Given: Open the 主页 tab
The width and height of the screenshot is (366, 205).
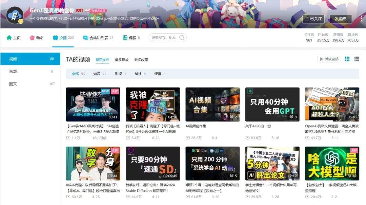Looking at the screenshot, I should click(x=14, y=38).
